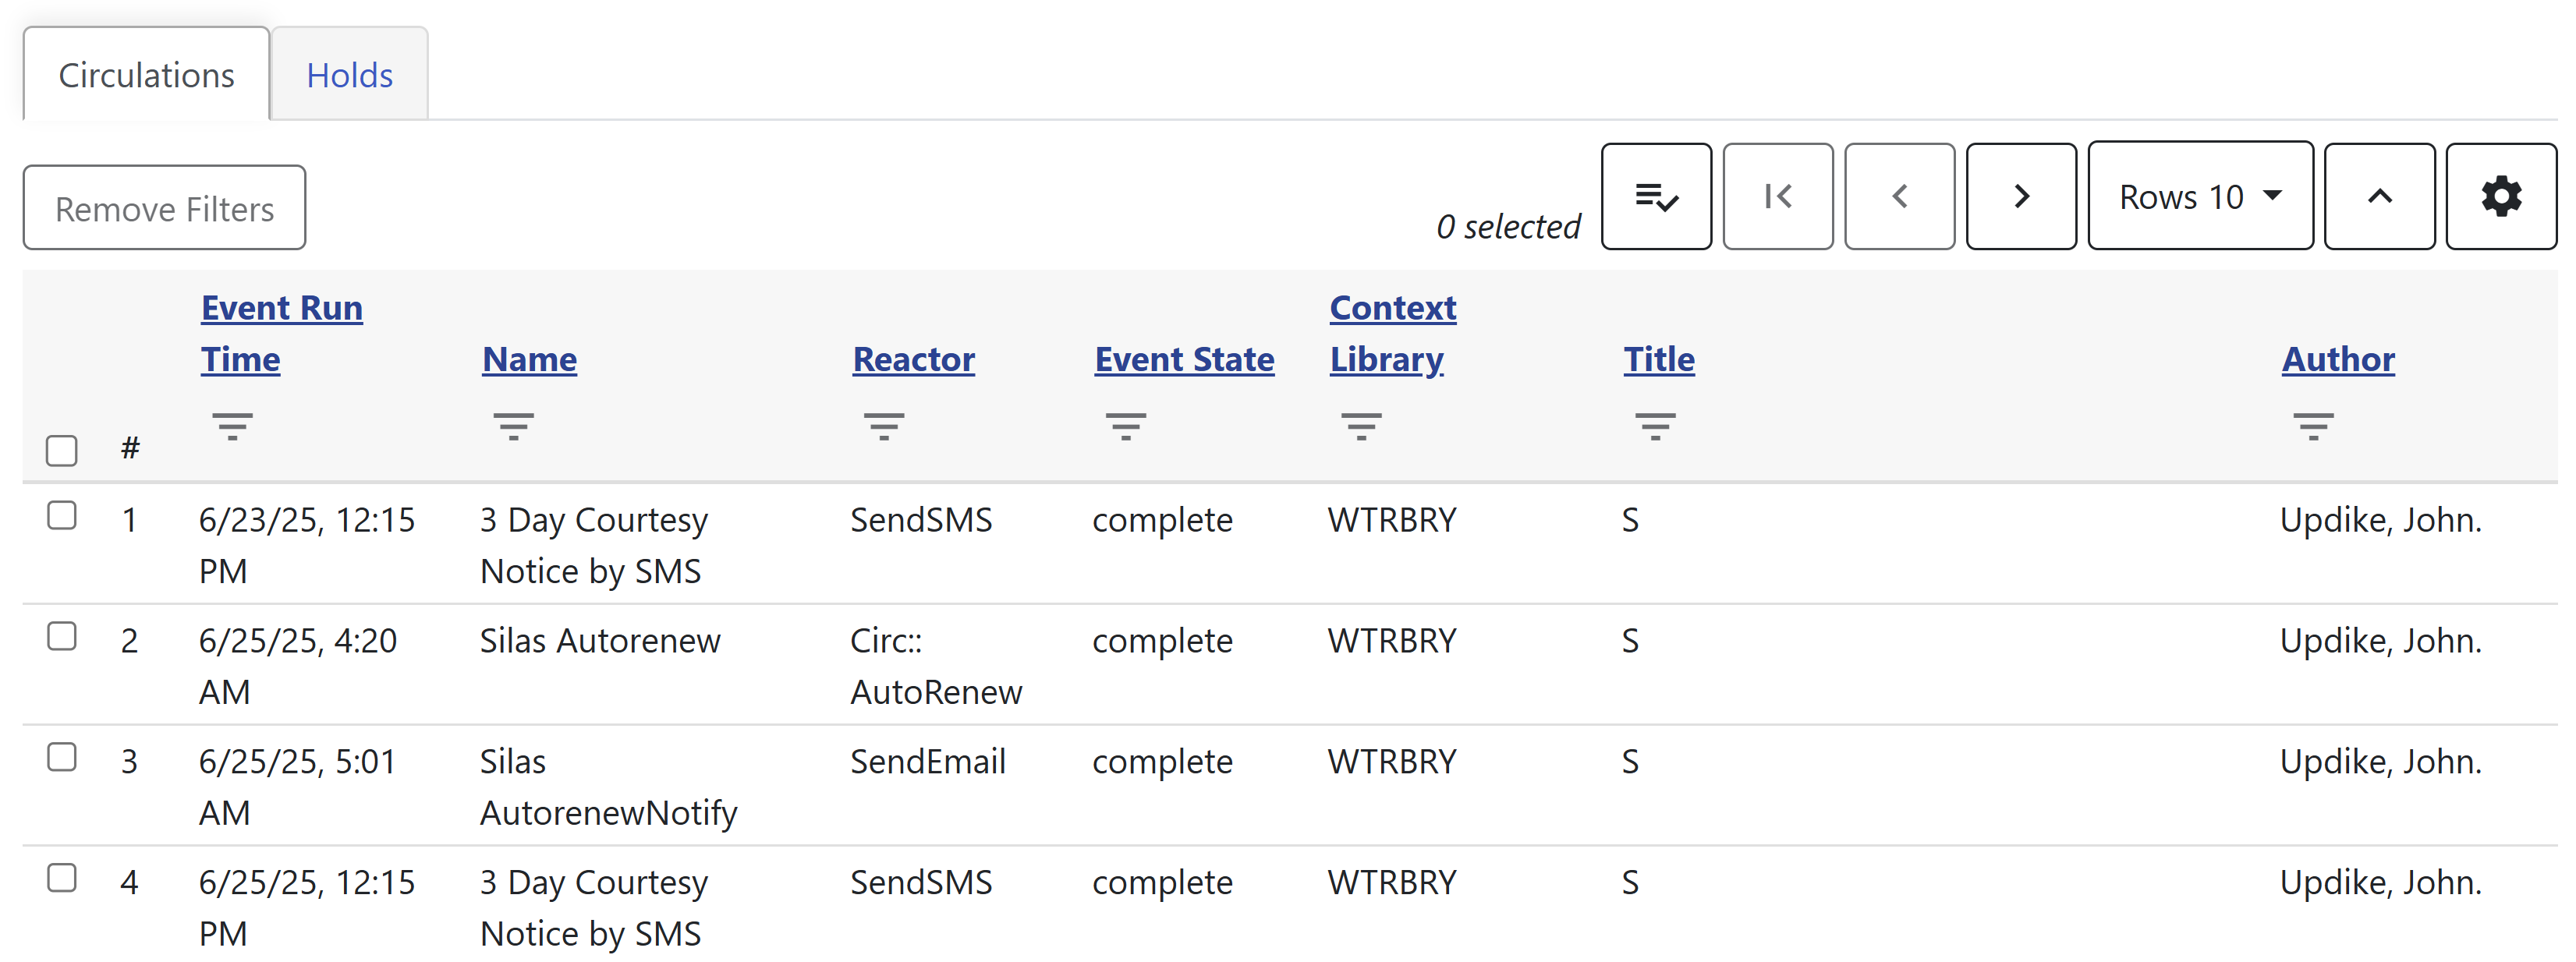This screenshot has height=962, width=2576.
Task: Toggle the select-all header checkbox
Action: coord(62,450)
